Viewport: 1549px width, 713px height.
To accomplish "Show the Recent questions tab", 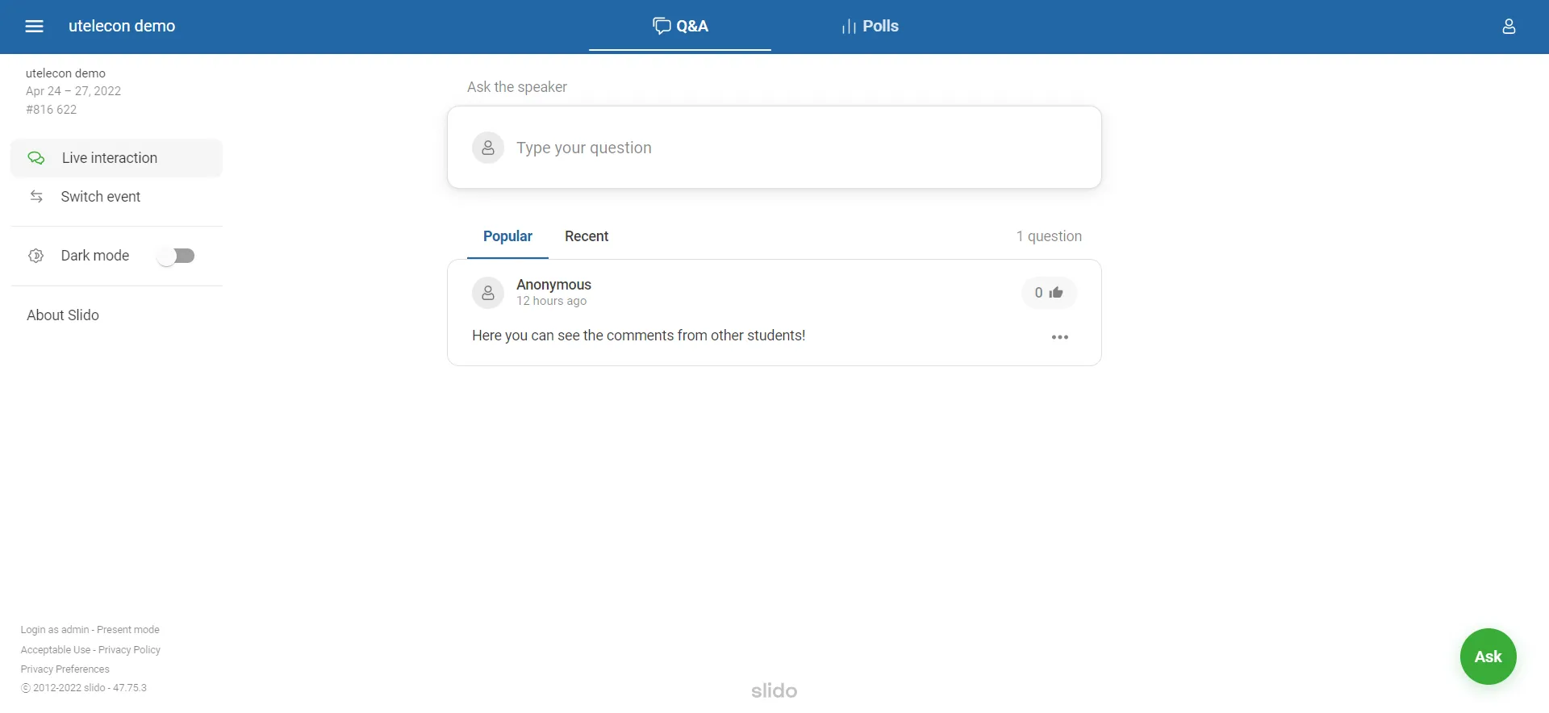I will 587,236.
